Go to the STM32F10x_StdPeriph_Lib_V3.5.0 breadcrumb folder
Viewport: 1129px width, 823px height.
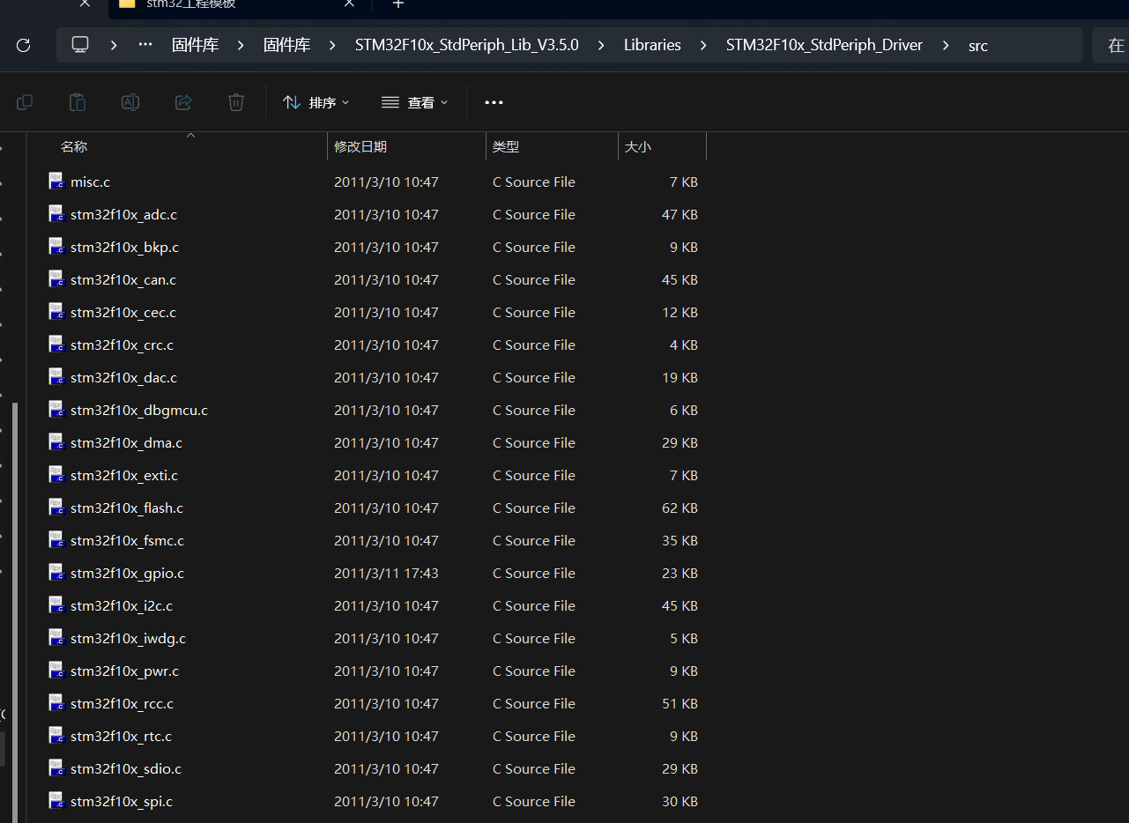(467, 45)
